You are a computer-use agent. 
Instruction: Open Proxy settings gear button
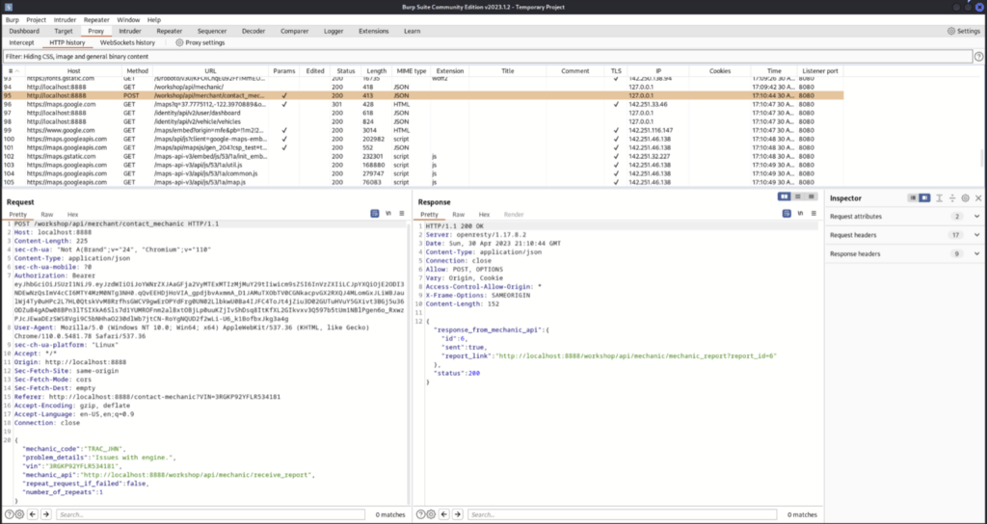point(198,42)
